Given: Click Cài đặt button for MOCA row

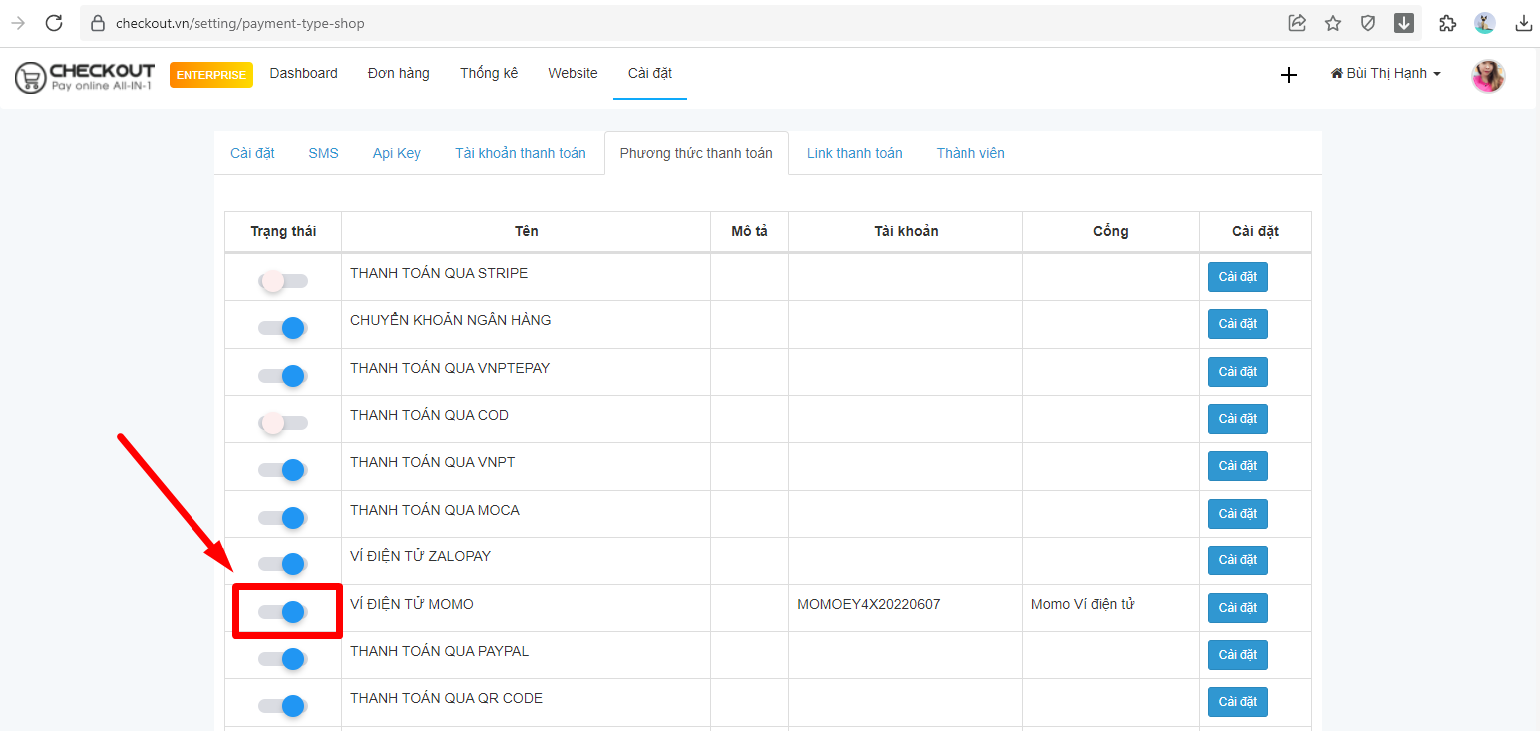Looking at the screenshot, I should point(1238,514).
